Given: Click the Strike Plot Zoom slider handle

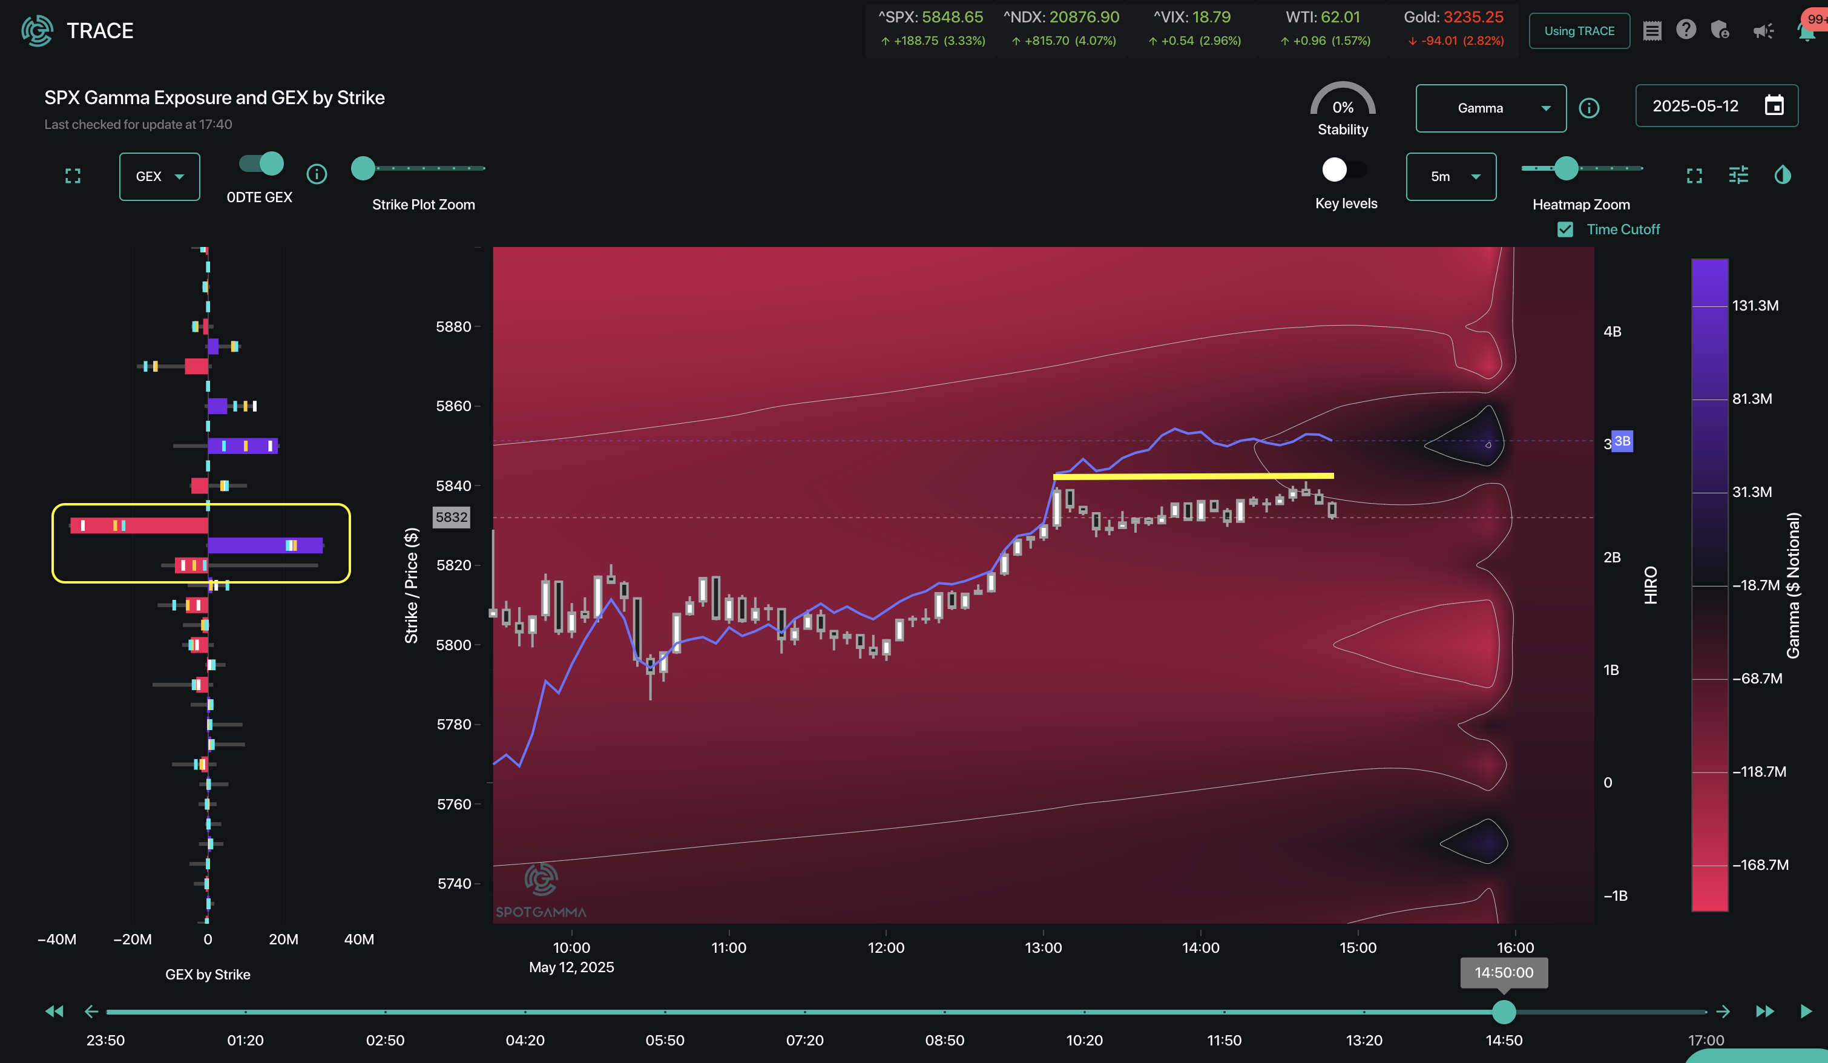Looking at the screenshot, I should pyautogui.click(x=363, y=168).
